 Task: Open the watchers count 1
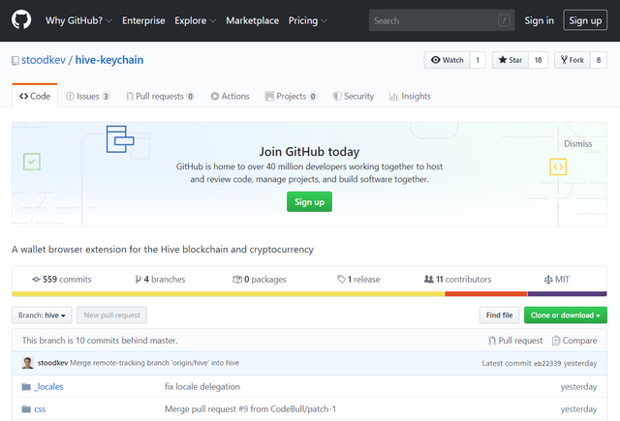[478, 60]
